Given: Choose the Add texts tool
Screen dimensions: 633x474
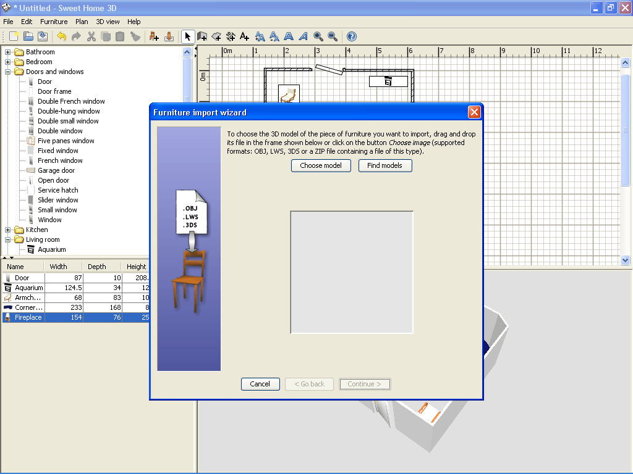Looking at the screenshot, I should point(244,36).
